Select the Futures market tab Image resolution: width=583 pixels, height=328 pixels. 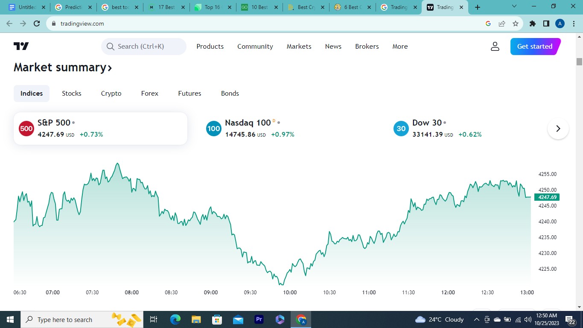click(189, 94)
